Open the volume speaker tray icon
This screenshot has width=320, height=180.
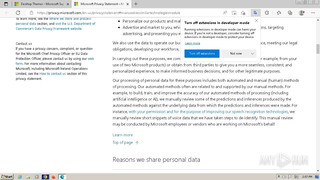[x=284, y=177]
